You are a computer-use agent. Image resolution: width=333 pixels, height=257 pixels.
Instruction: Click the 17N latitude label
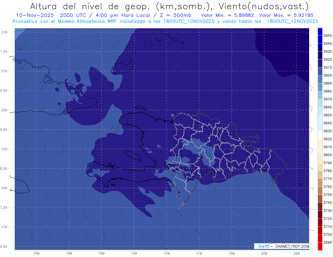(x=4, y=227)
